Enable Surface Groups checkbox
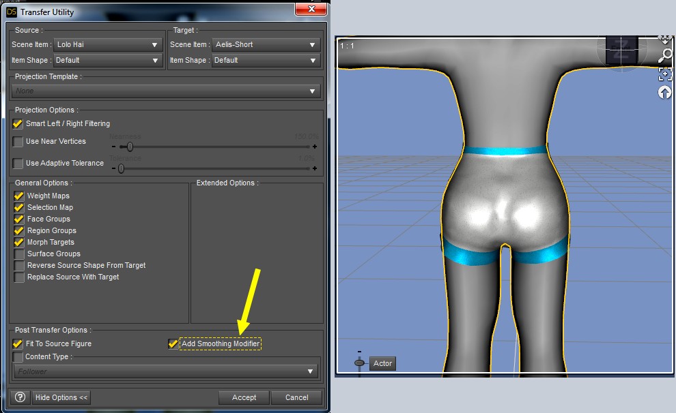 point(19,254)
